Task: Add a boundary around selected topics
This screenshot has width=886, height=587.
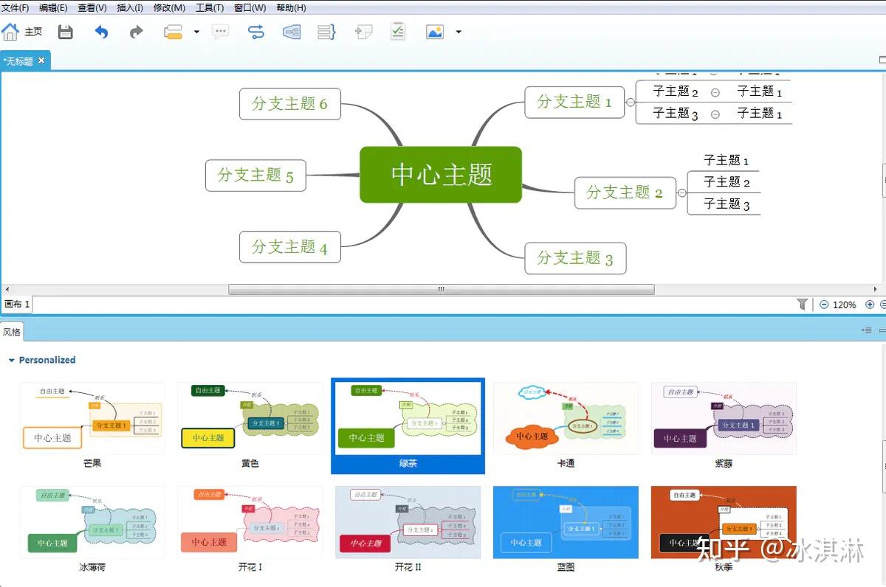Action: 291,32
